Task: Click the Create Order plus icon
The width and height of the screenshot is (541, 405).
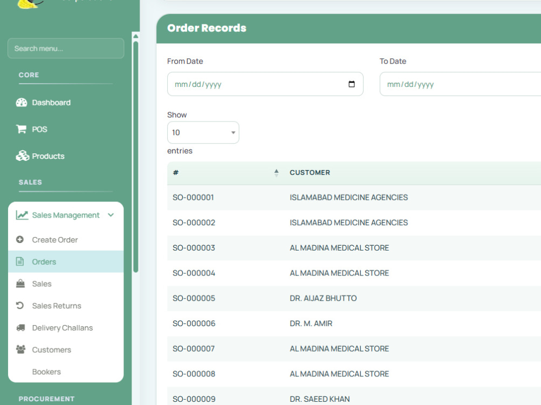Action: [x=20, y=239]
